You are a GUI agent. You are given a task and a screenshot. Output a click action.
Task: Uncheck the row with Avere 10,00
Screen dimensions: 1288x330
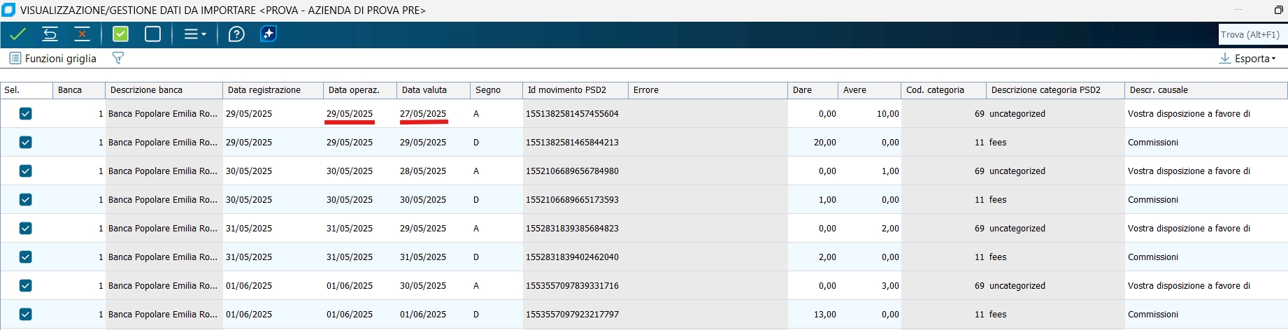pos(26,113)
